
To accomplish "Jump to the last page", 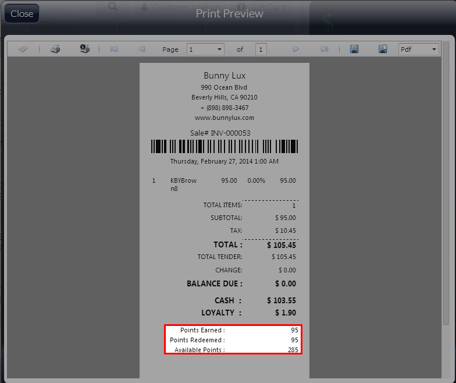I will [x=325, y=49].
